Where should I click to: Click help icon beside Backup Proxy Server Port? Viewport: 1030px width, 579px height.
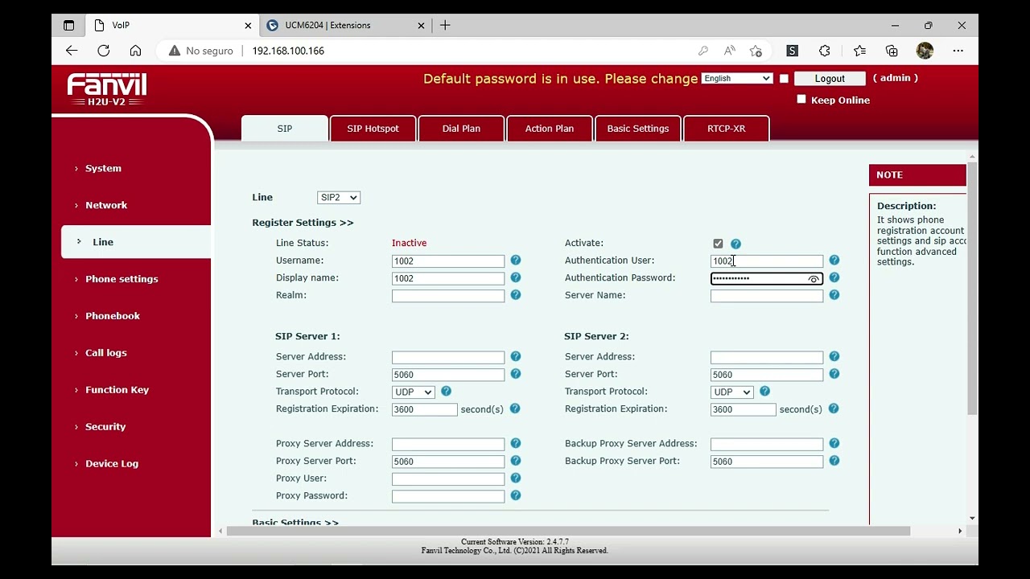coord(834,461)
